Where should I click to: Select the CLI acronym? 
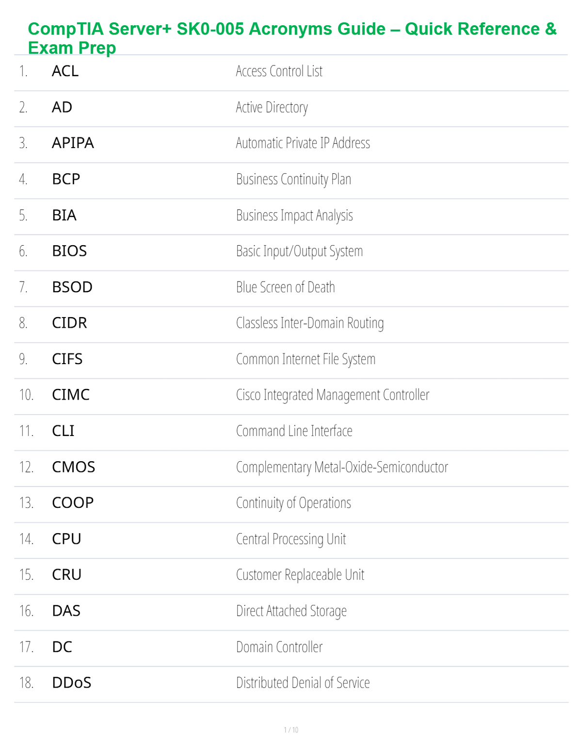coord(63,431)
